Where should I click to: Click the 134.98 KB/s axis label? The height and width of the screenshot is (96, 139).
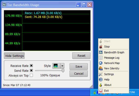13,25
